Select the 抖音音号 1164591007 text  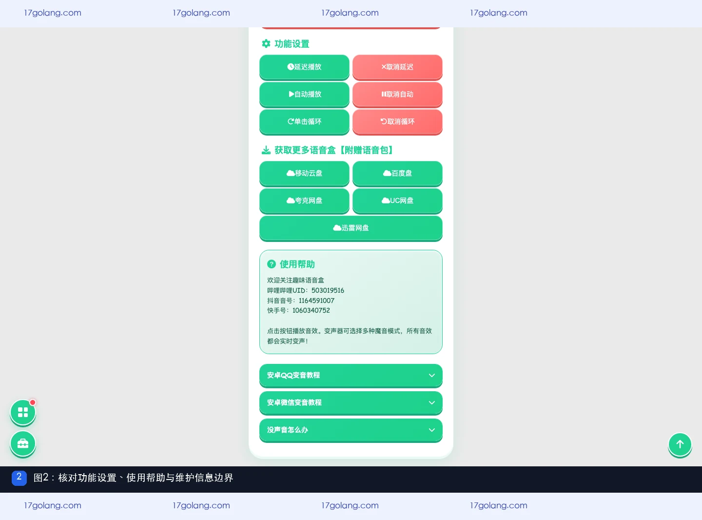[301, 300]
